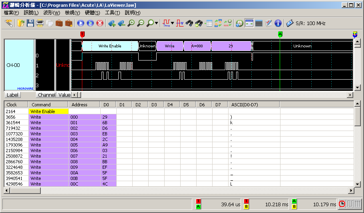The height and width of the screenshot is (213, 364).
Task: Toggle the window arrows view icon
Action: (x=249, y=23)
